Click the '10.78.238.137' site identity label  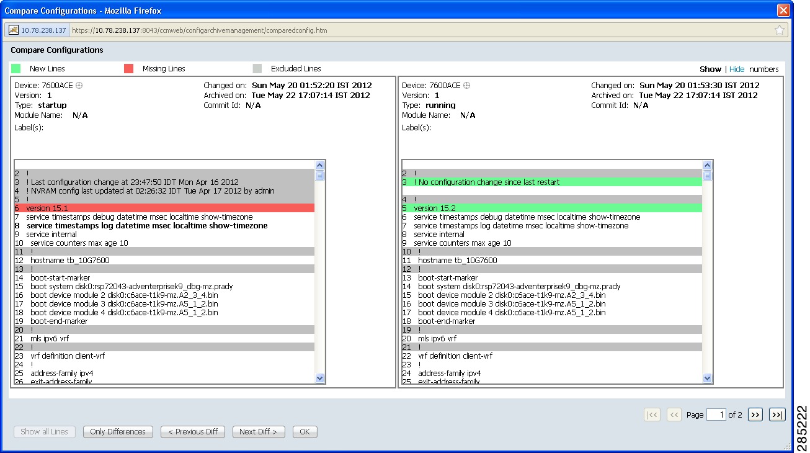point(43,30)
